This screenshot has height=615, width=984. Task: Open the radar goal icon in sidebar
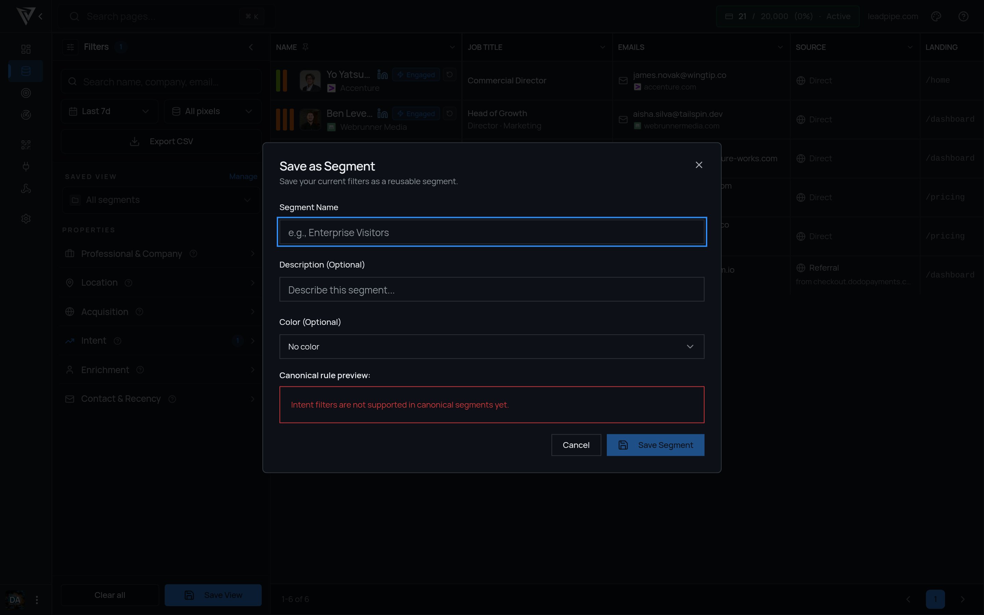click(x=26, y=115)
